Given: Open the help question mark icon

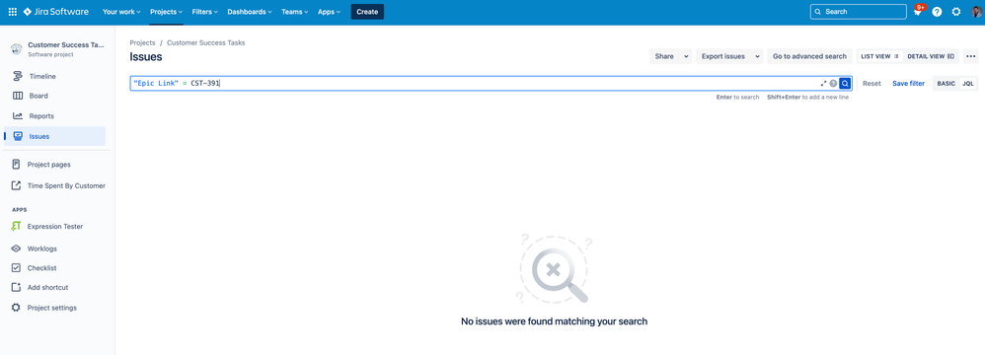Looking at the screenshot, I should pyautogui.click(x=937, y=12).
